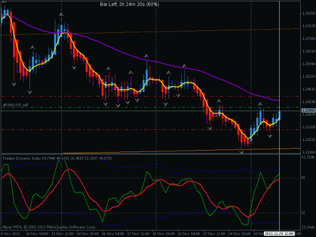Image resolution: width=316 pixels, height=237 pixels.
Task: Click the 'Bar Left: 2h 24m 20s (60%)' countdown label
Action: pyautogui.click(x=129, y=4)
